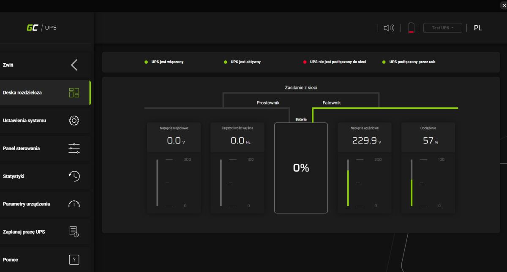The width and height of the screenshot is (507, 272).
Task: Click the Prostownik label
Action: [268, 102]
